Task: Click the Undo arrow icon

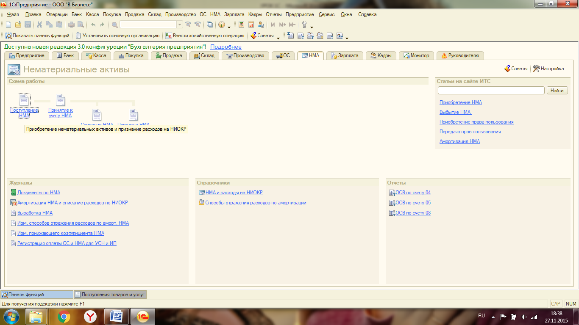Action: pyautogui.click(x=93, y=25)
